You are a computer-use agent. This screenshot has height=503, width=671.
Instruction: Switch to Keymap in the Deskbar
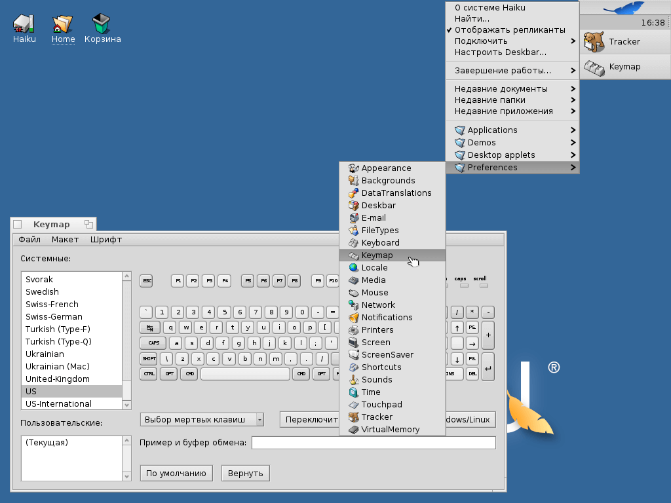click(x=625, y=67)
